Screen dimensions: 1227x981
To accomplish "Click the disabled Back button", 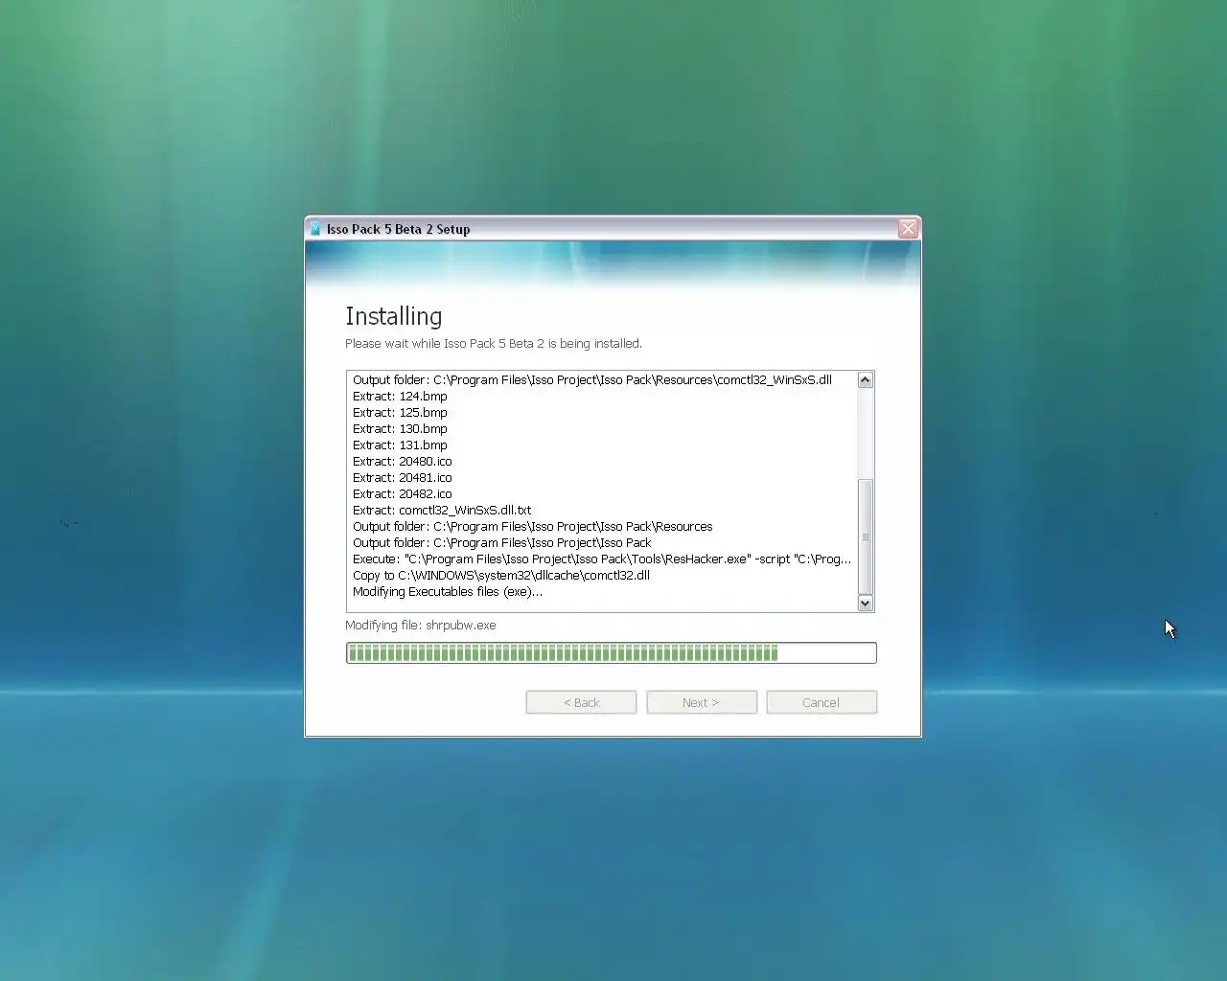I will [581, 702].
